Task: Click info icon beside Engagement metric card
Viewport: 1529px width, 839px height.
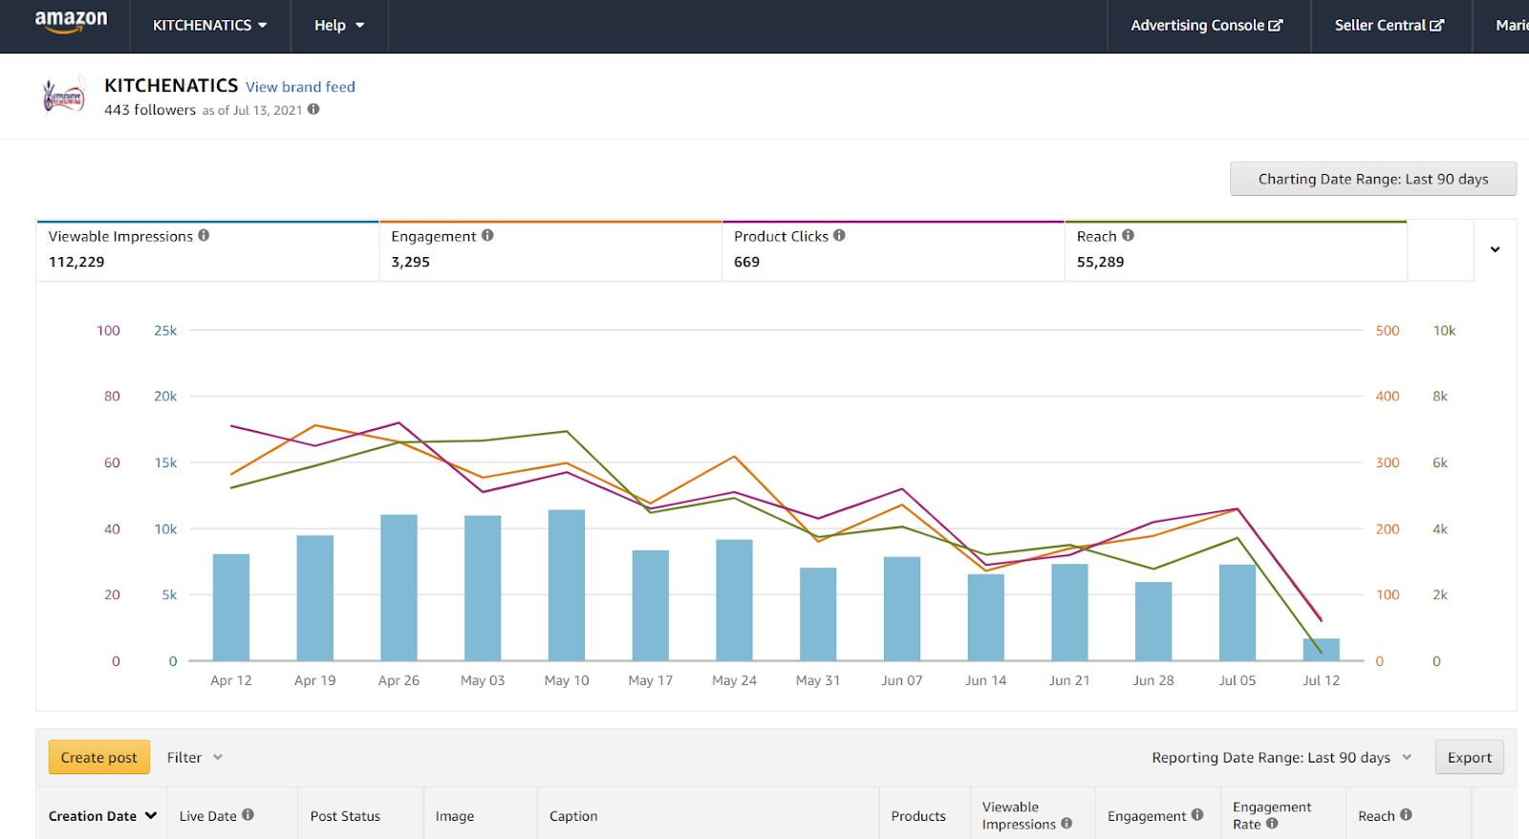Action: point(487,235)
